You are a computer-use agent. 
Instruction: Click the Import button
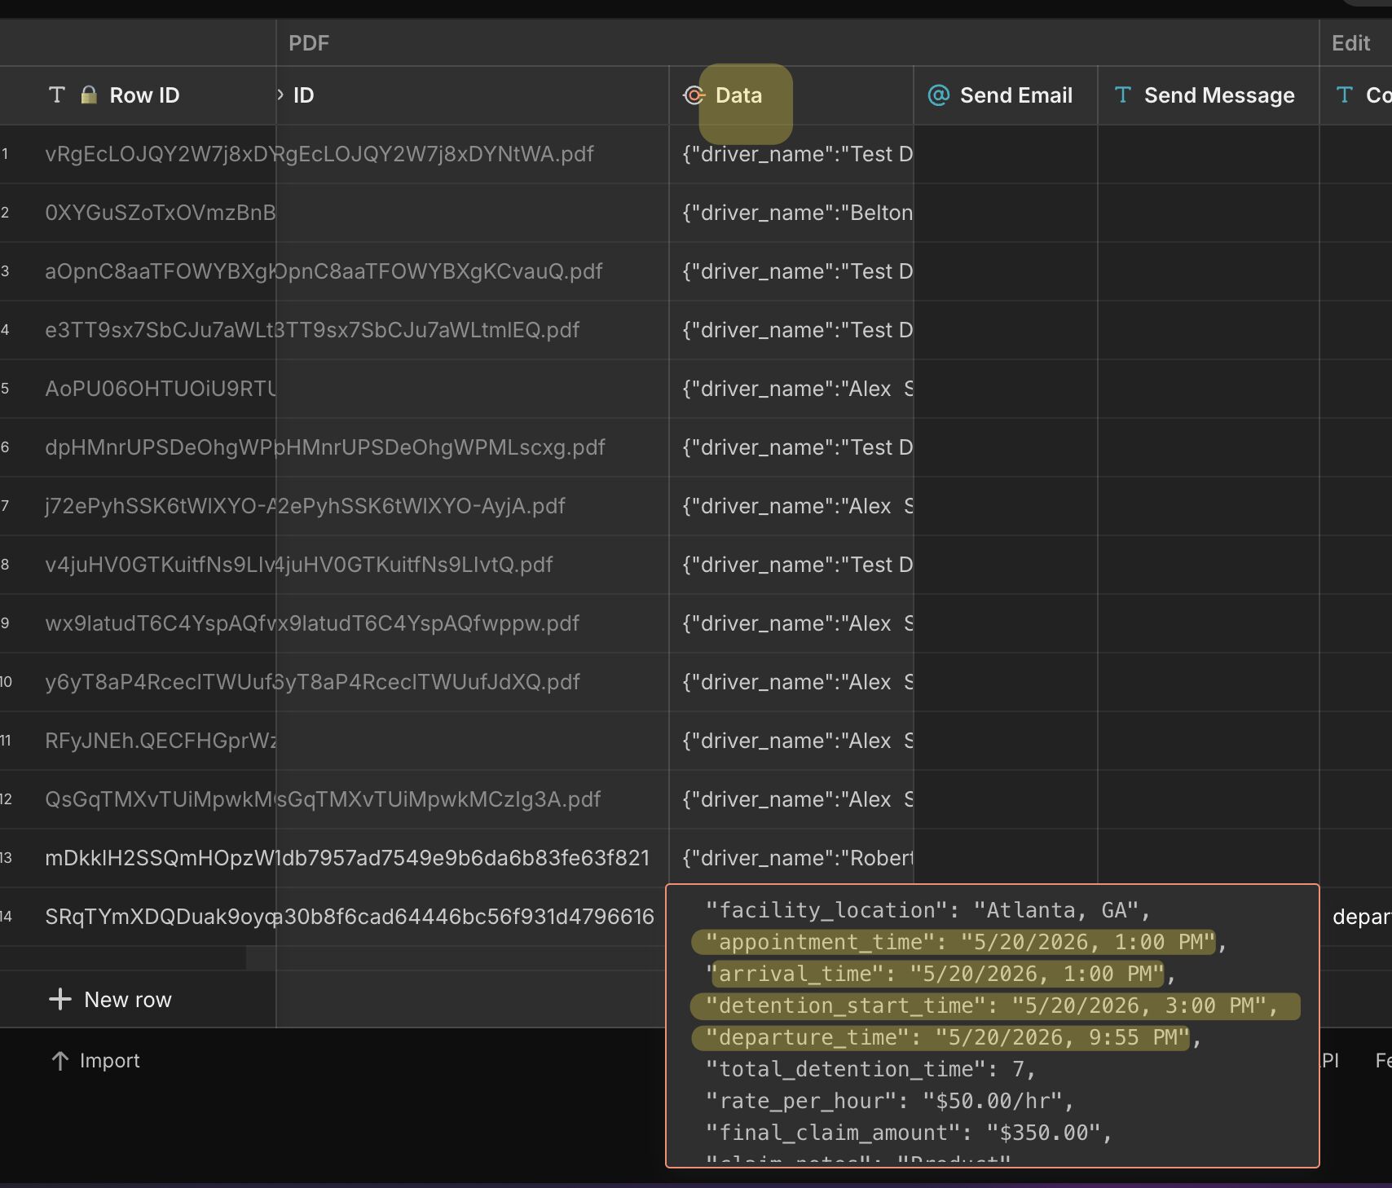pyautogui.click(x=95, y=1060)
